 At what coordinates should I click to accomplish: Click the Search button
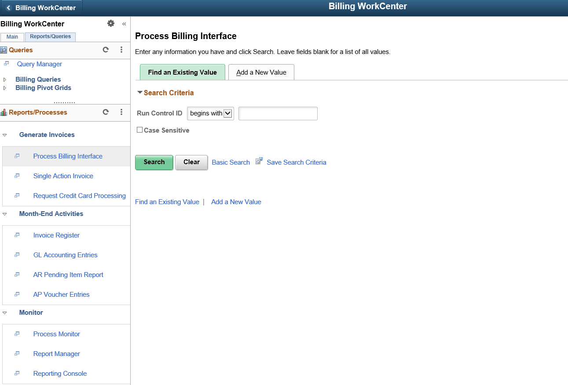point(154,162)
